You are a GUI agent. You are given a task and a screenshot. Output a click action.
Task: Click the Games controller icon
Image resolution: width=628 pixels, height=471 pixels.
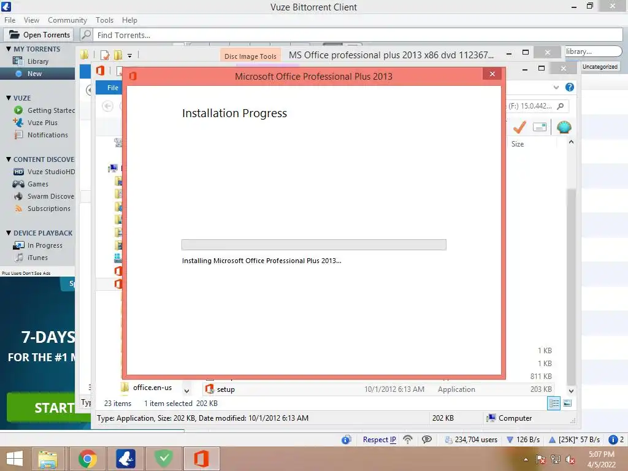click(x=18, y=184)
